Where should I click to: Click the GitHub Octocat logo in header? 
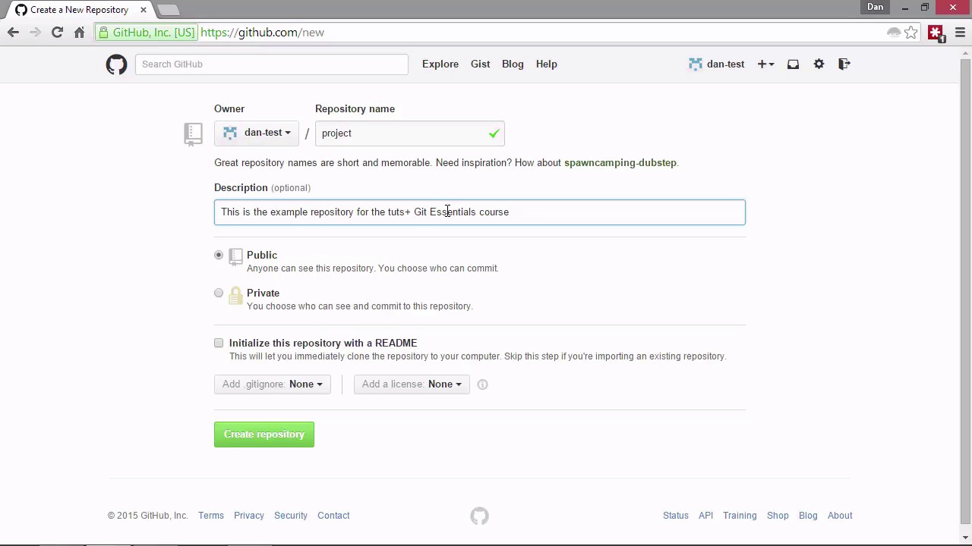(x=116, y=64)
